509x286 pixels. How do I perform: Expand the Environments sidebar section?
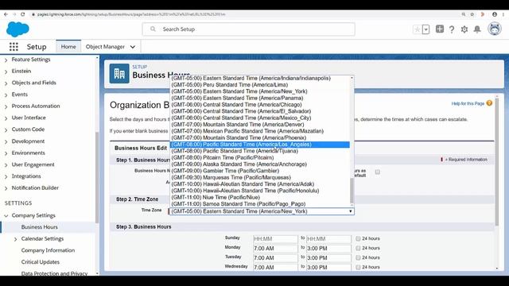[x=6, y=153]
